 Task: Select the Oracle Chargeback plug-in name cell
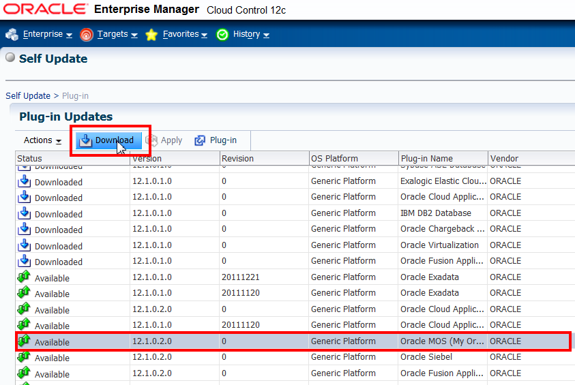443,229
